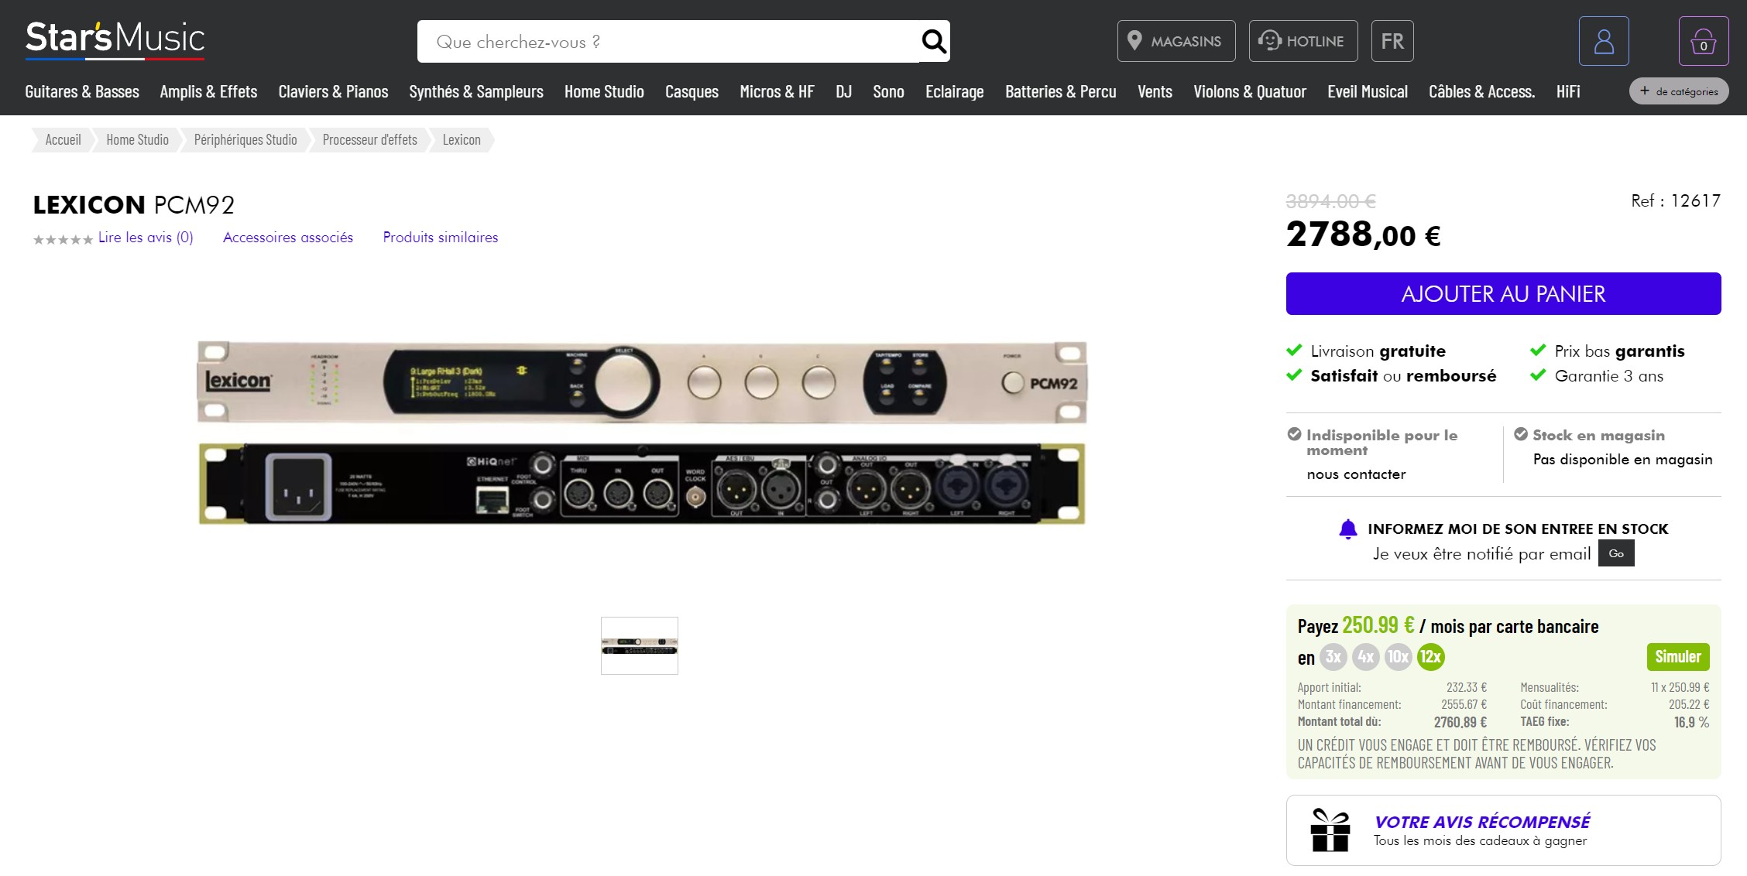Viewport: 1747px width, 876px height.
Task: Click 'Lire les avis (0)' link
Action: pyautogui.click(x=146, y=238)
